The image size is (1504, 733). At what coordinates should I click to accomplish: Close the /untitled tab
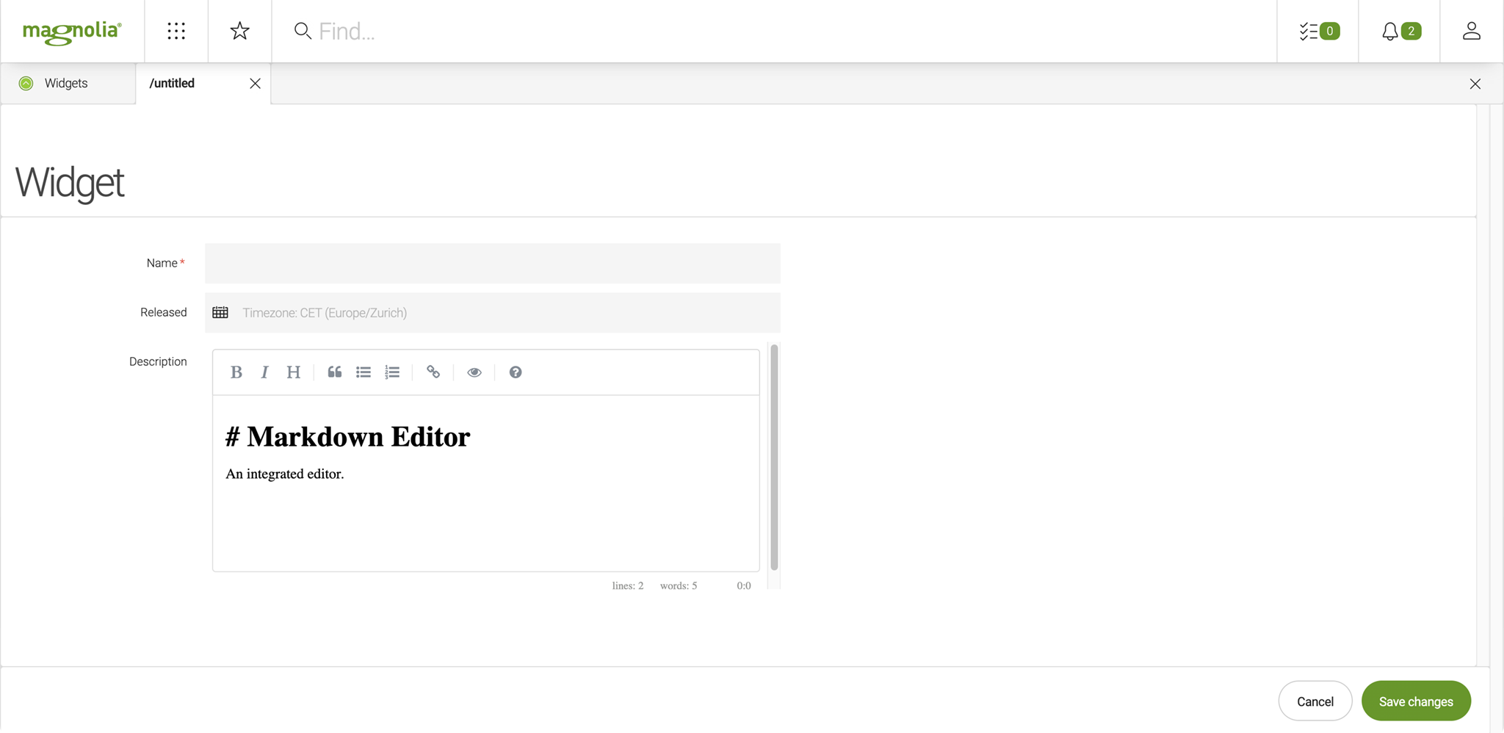[255, 84]
